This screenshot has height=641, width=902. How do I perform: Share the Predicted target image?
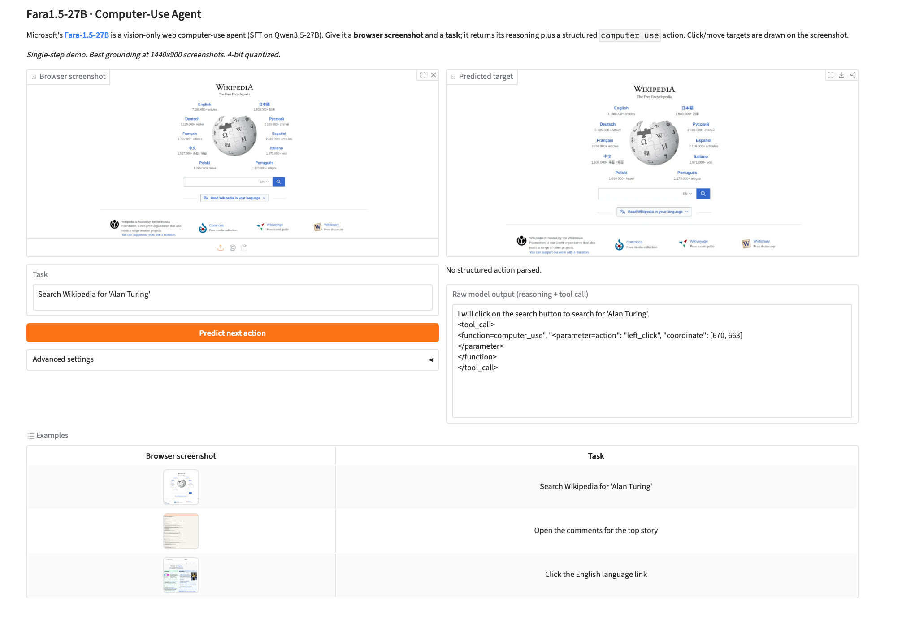pos(853,75)
